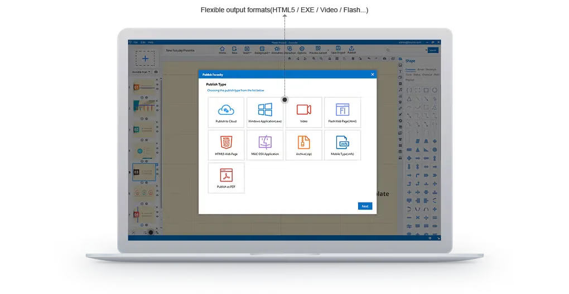Select slide thumbnail labeled 01
The width and height of the screenshot is (569, 294).
(x=144, y=87)
